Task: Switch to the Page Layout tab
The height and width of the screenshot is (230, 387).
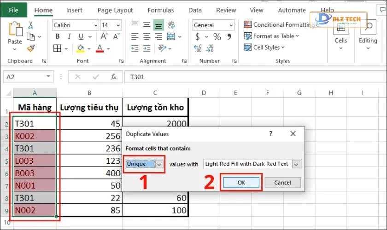Action: tap(115, 10)
